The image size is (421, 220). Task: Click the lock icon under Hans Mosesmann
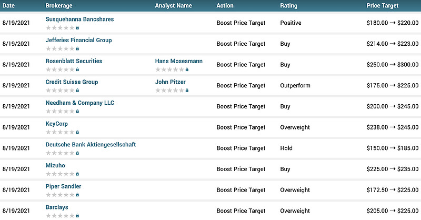(187, 69)
